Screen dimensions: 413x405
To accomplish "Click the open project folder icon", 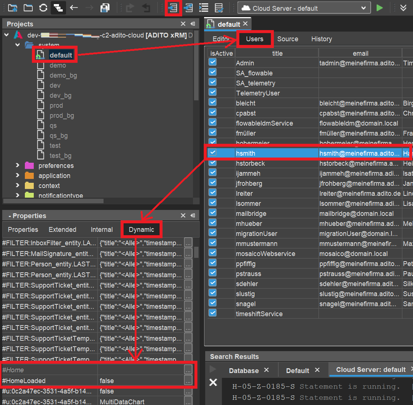I will (x=28, y=8).
